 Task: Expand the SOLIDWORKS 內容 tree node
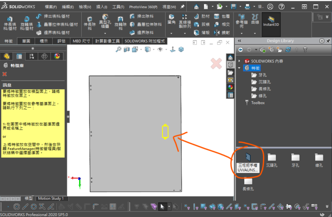(x=240, y=61)
